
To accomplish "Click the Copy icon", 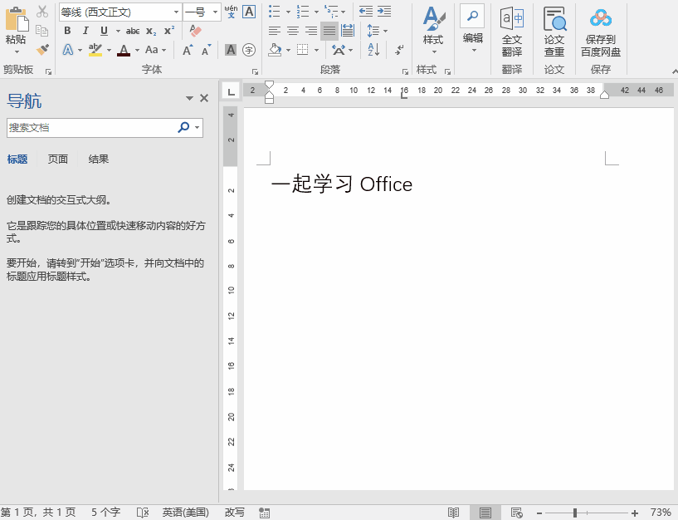I will tap(42, 31).
